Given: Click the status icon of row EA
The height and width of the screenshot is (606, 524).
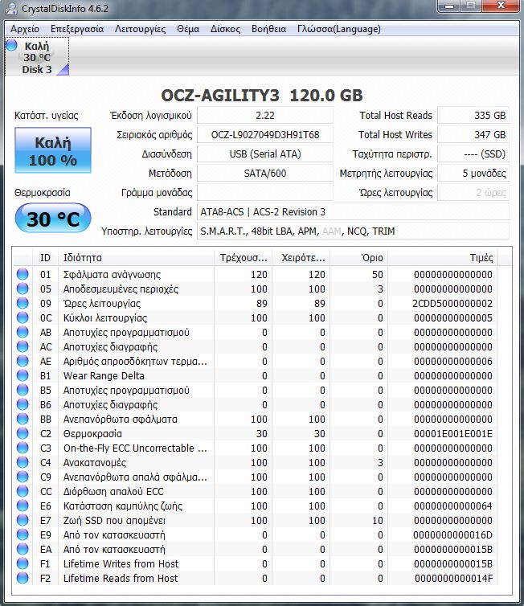Looking at the screenshot, I should tap(23, 549).
